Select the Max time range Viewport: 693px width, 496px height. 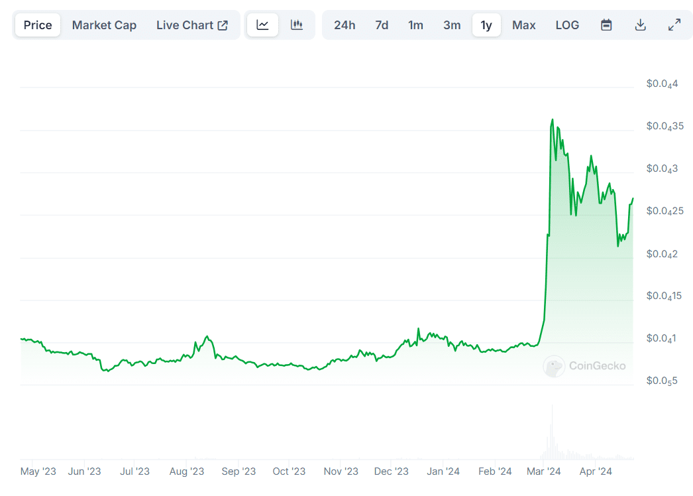point(523,25)
